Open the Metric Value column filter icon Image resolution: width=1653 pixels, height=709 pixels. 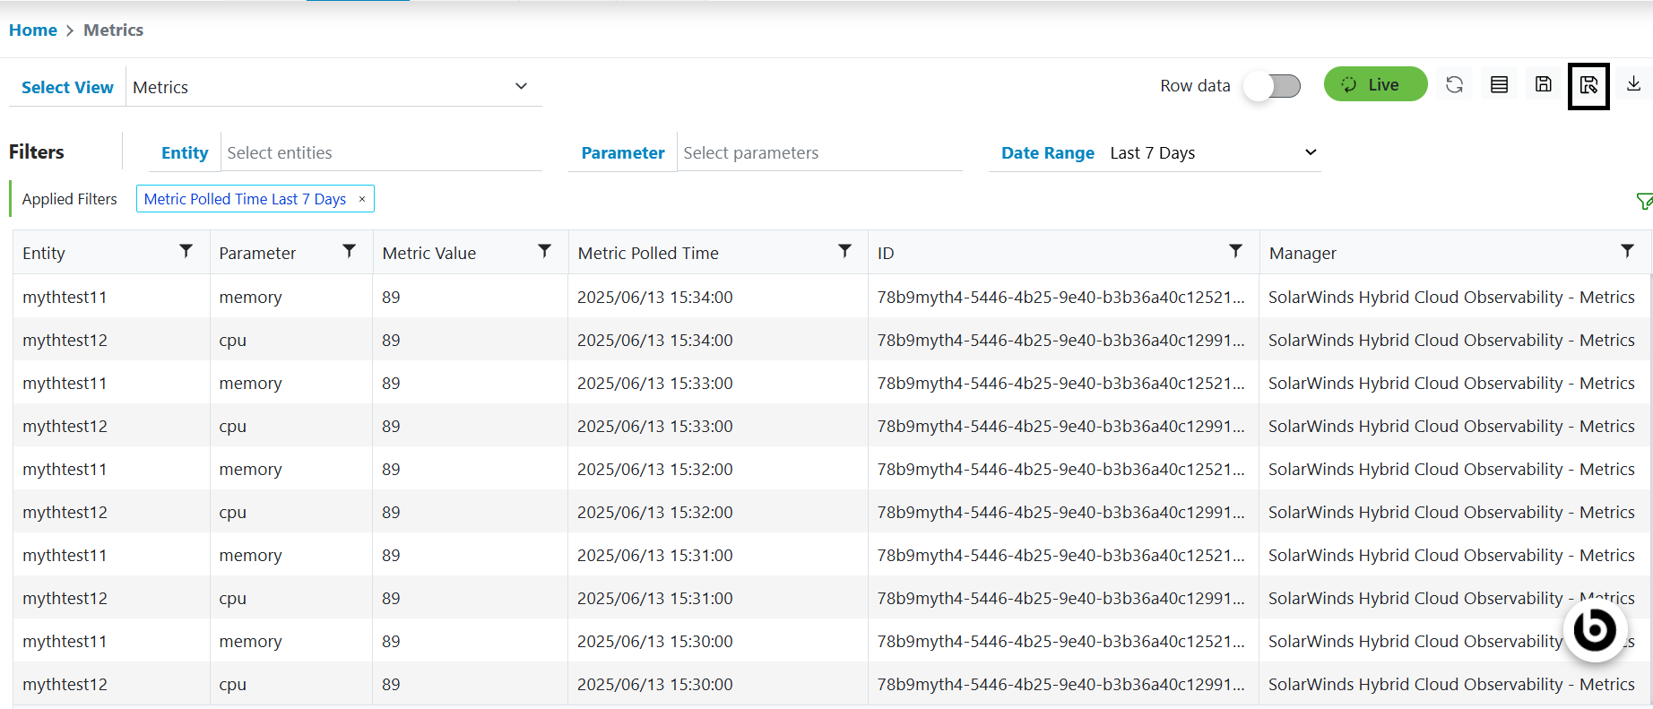[x=544, y=252]
